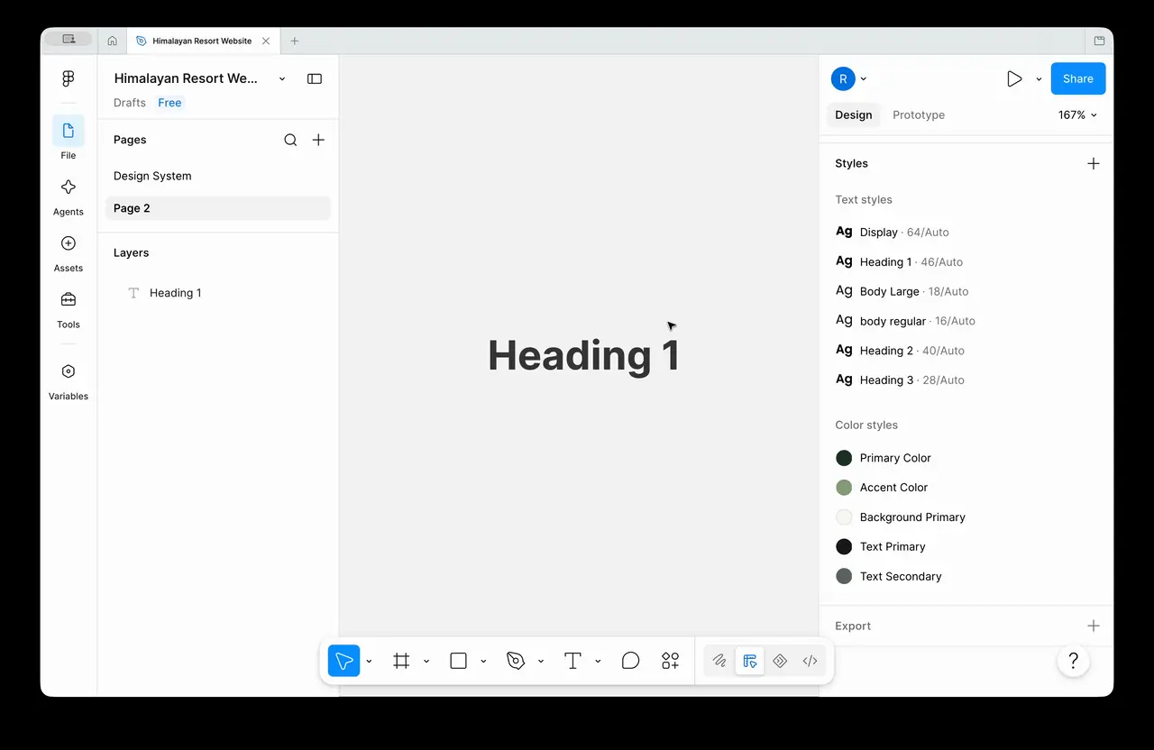The image size is (1154, 750).
Task: Select the Comment tool
Action: click(x=631, y=661)
